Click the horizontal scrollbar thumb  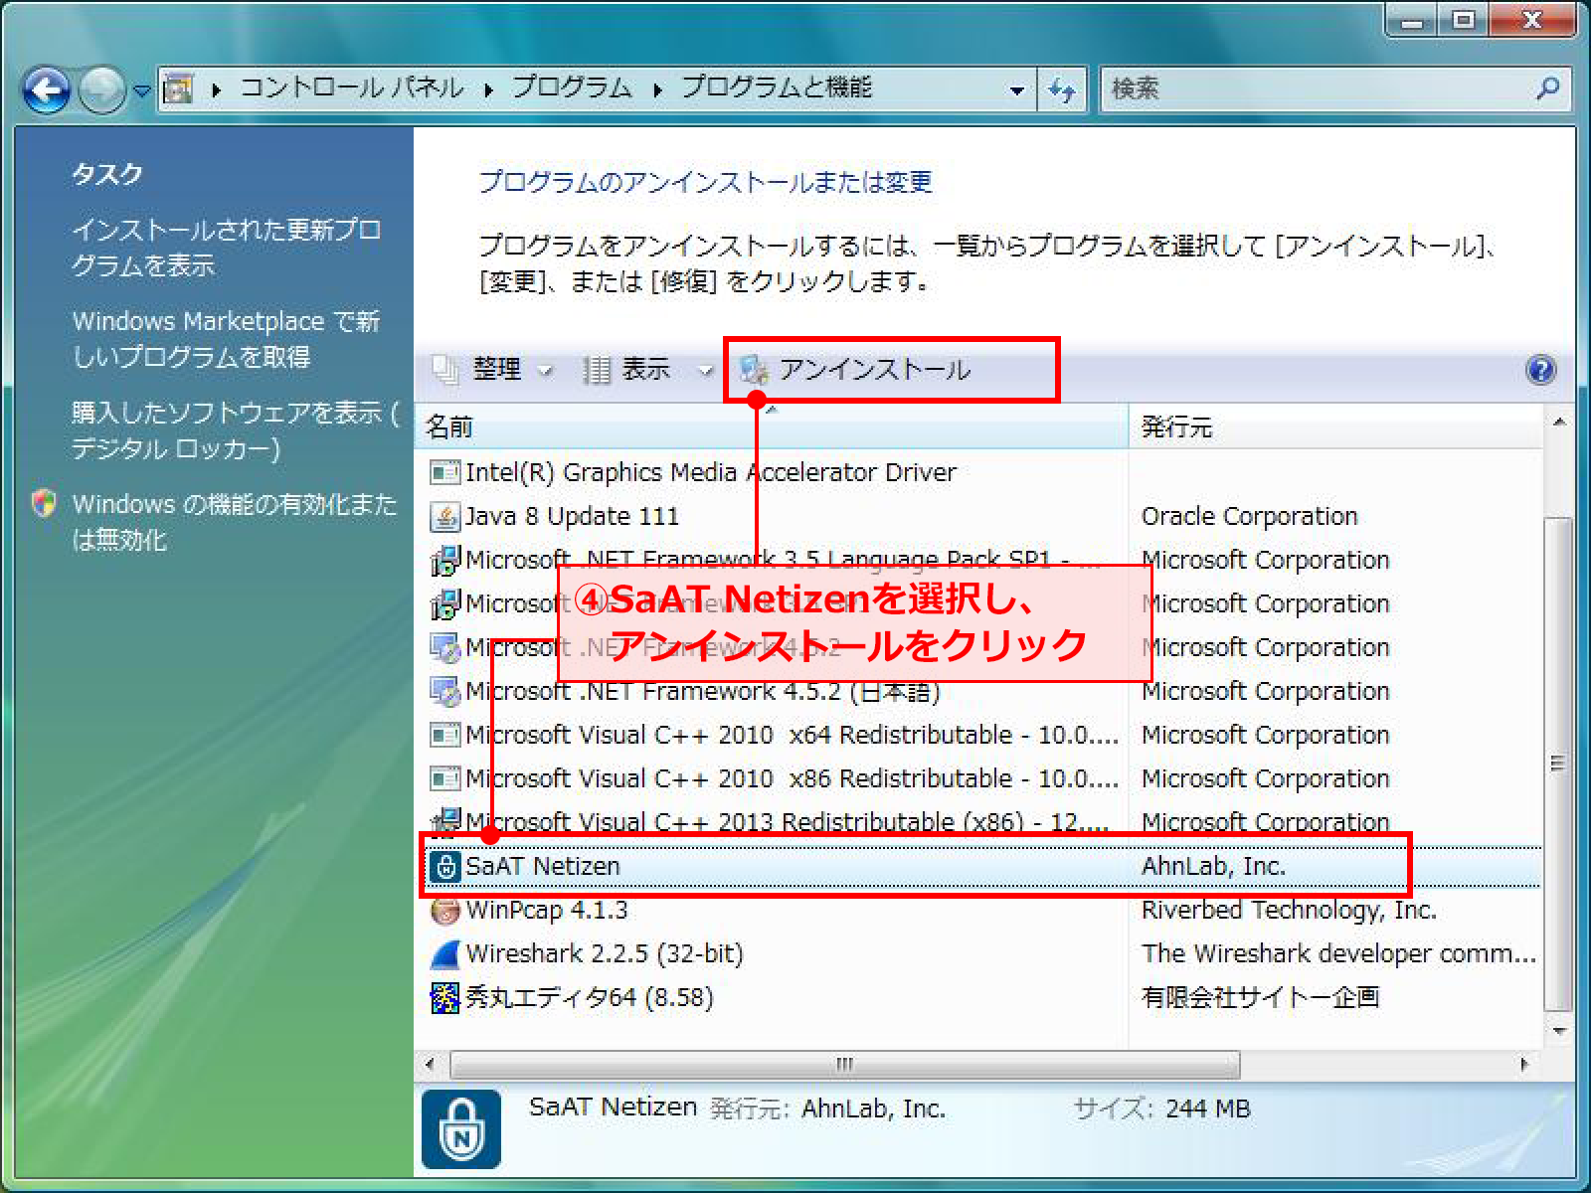tap(845, 1064)
